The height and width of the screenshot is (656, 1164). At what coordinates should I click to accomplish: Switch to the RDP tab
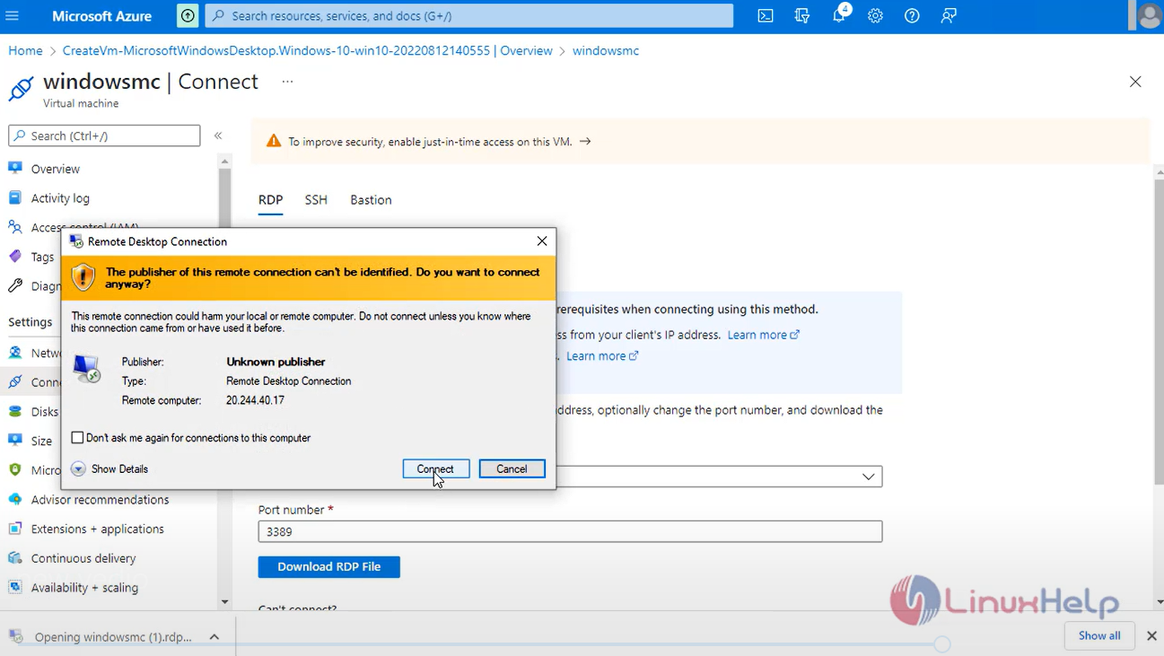(270, 200)
